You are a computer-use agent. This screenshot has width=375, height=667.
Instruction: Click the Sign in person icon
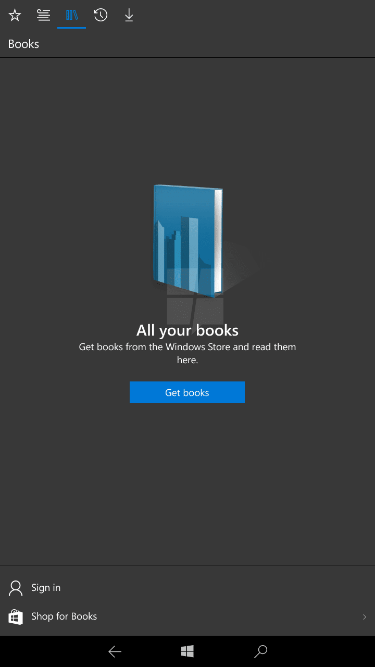[x=16, y=588]
